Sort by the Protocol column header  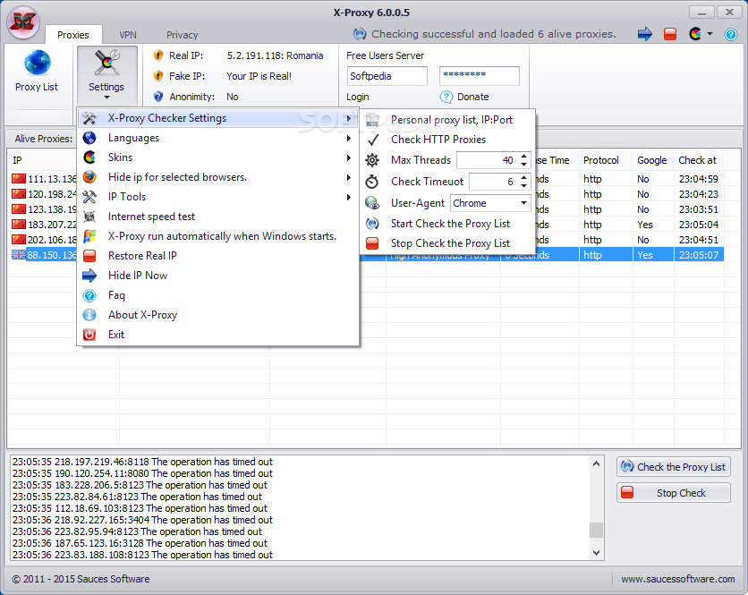point(605,160)
